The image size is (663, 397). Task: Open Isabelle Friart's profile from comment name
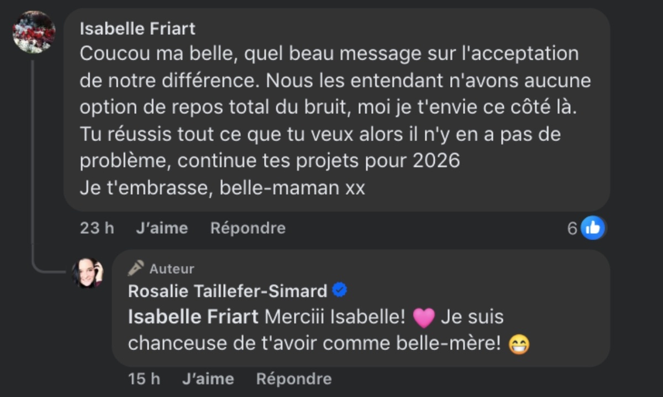coord(138,28)
